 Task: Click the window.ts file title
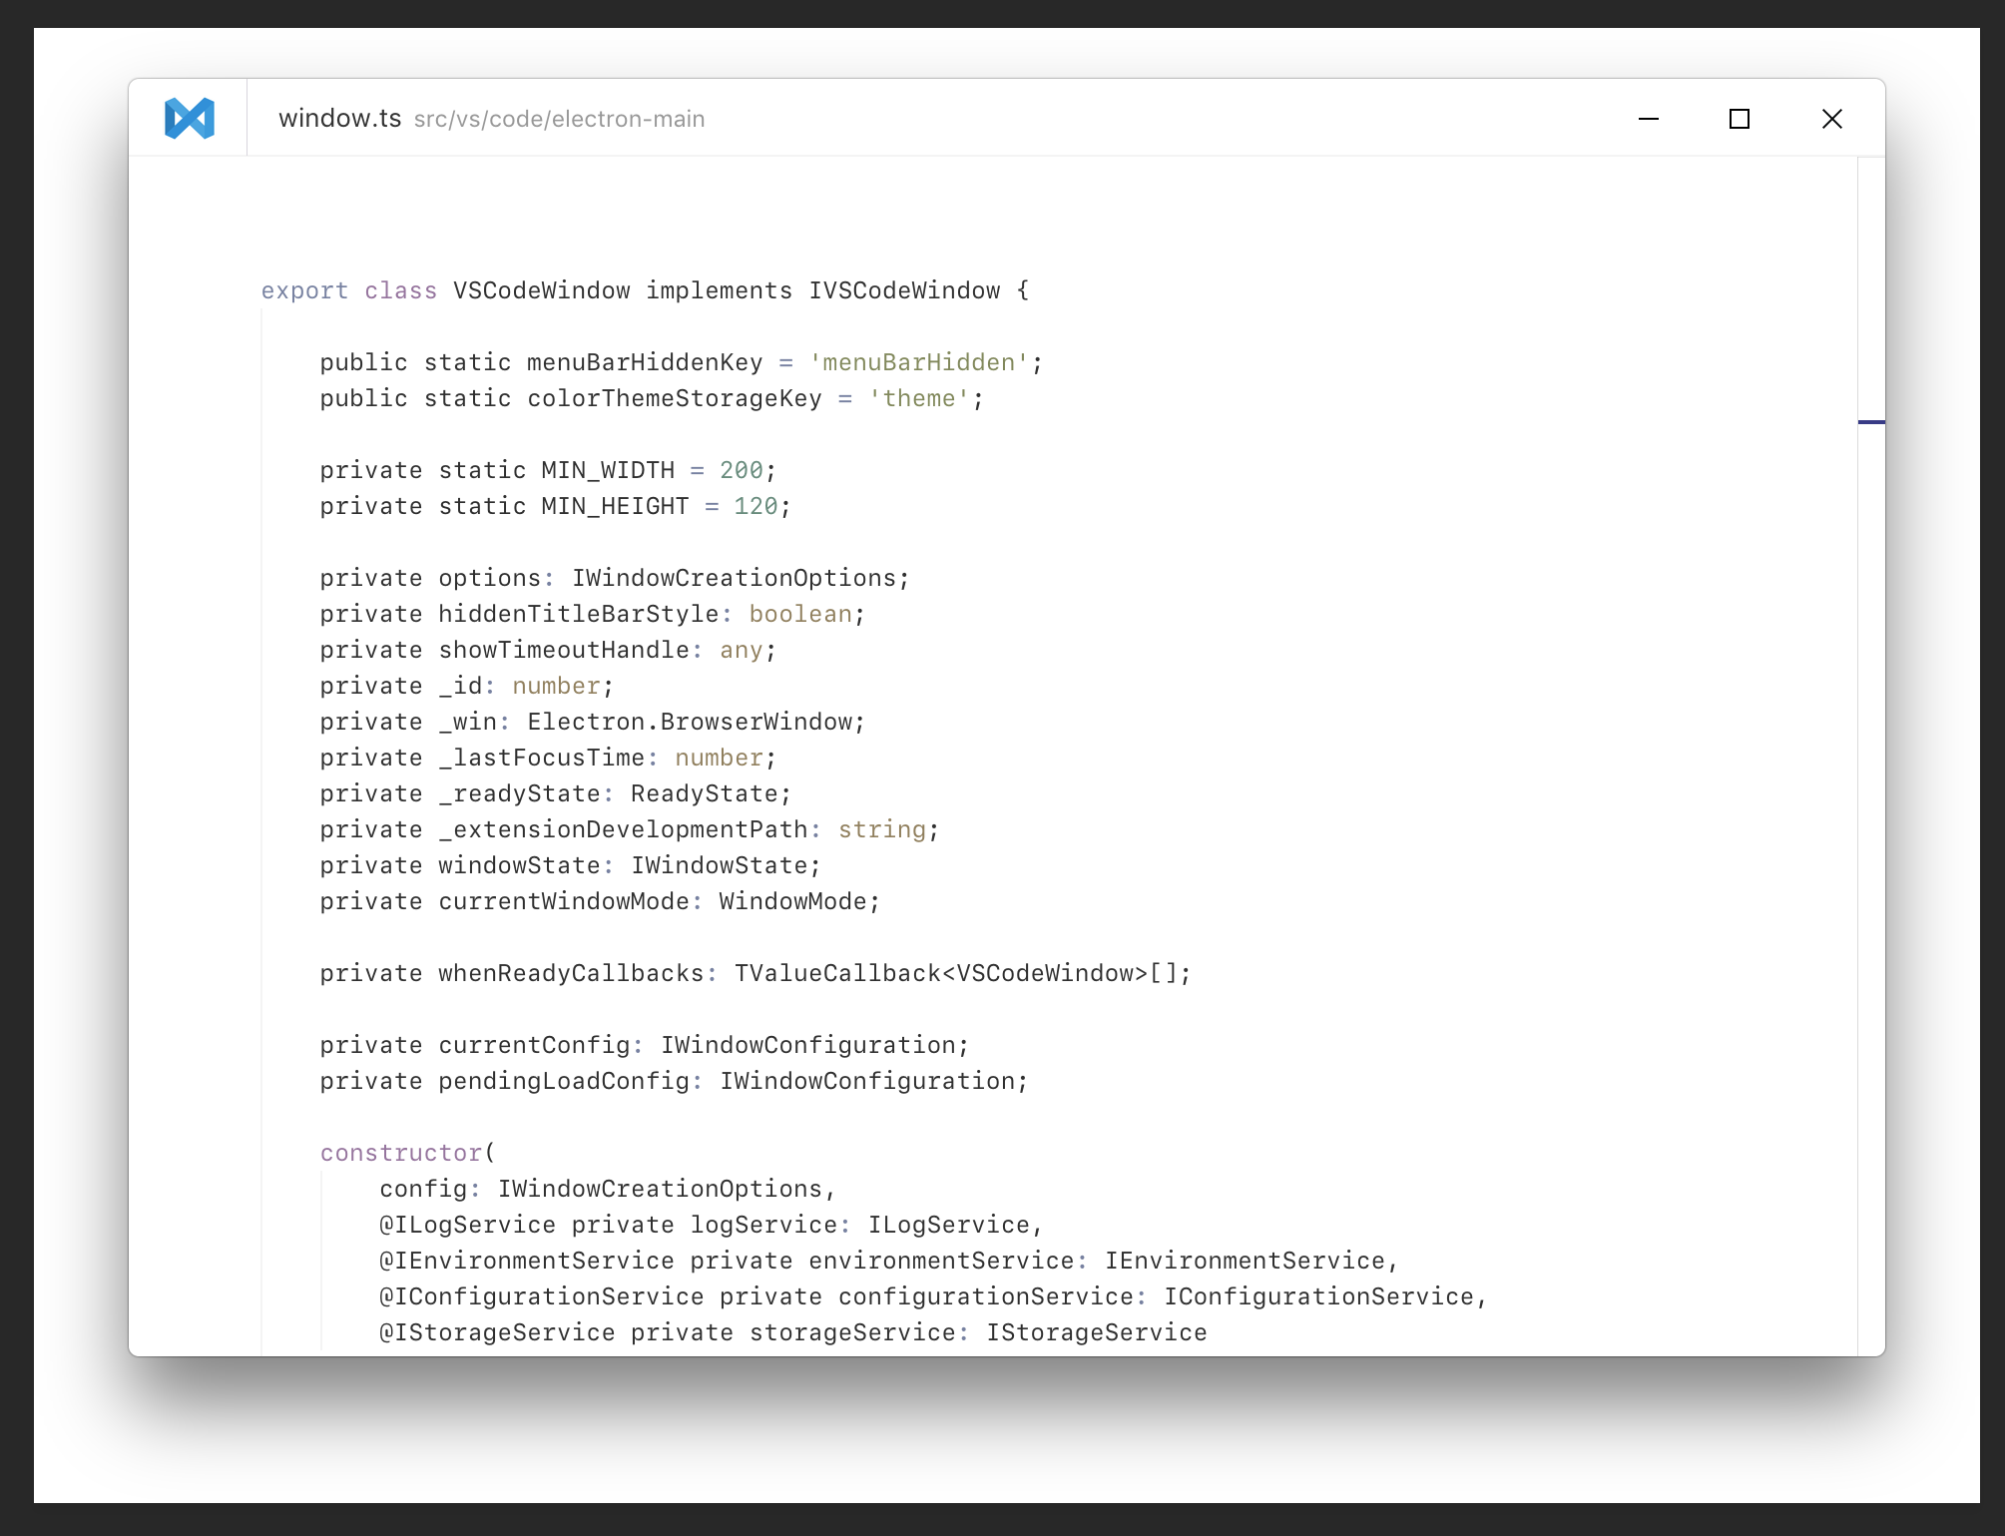[x=339, y=119]
